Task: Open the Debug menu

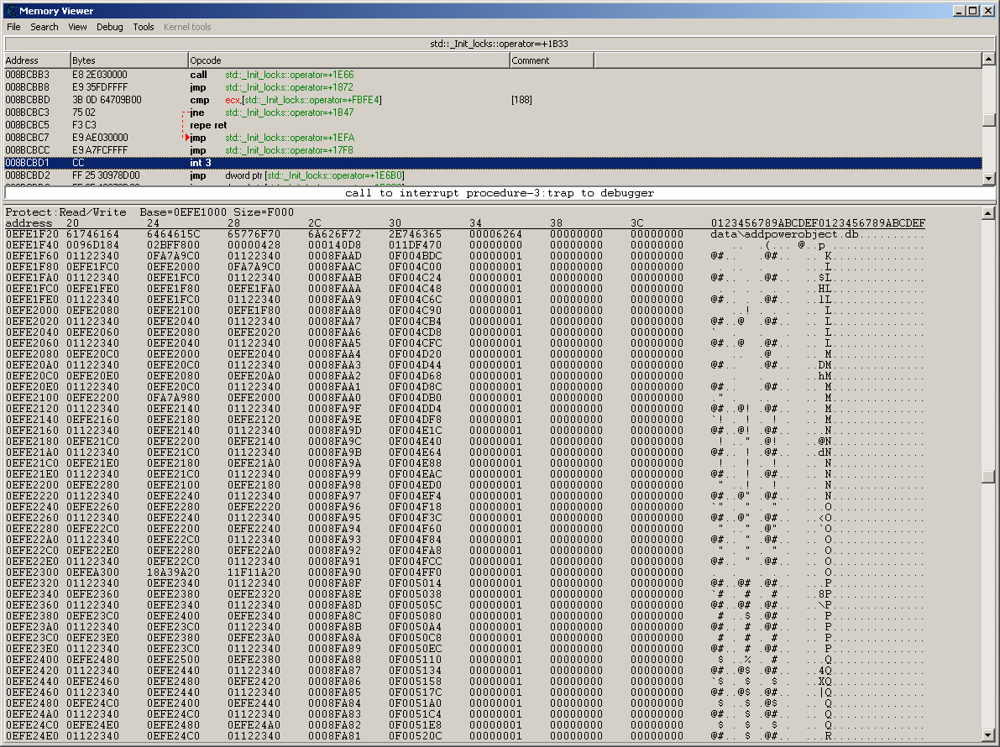Action: (x=109, y=27)
